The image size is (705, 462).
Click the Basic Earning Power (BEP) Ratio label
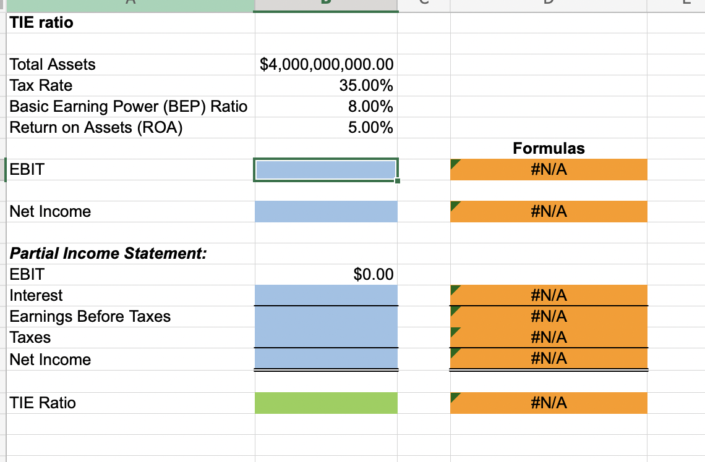128,106
